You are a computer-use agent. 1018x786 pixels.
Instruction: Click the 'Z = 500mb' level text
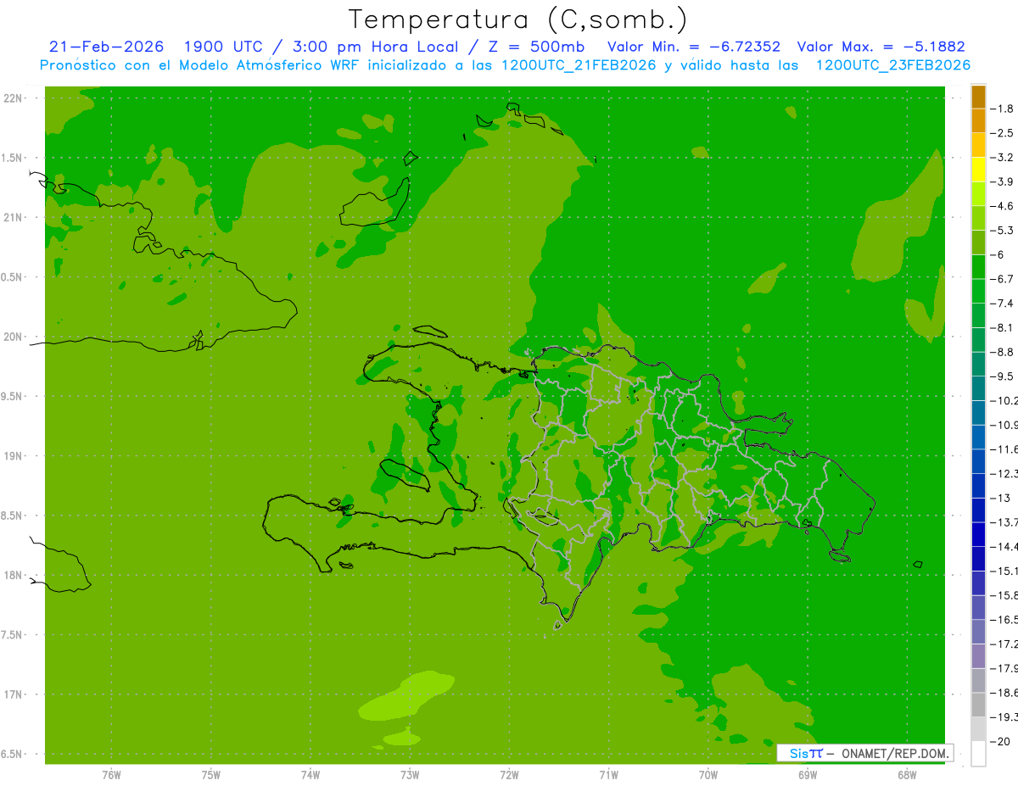click(536, 47)
